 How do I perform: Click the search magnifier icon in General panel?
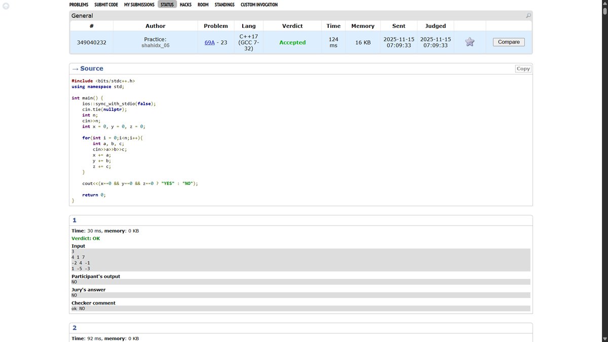[x=528, y=16]
